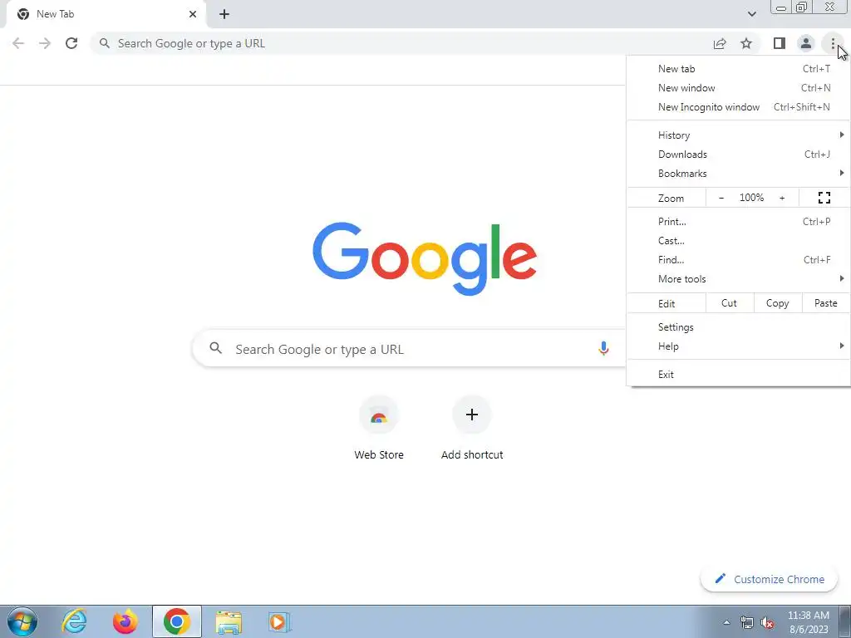
Task: Click the Copy button in Edit row
Action: coord(778,303)
